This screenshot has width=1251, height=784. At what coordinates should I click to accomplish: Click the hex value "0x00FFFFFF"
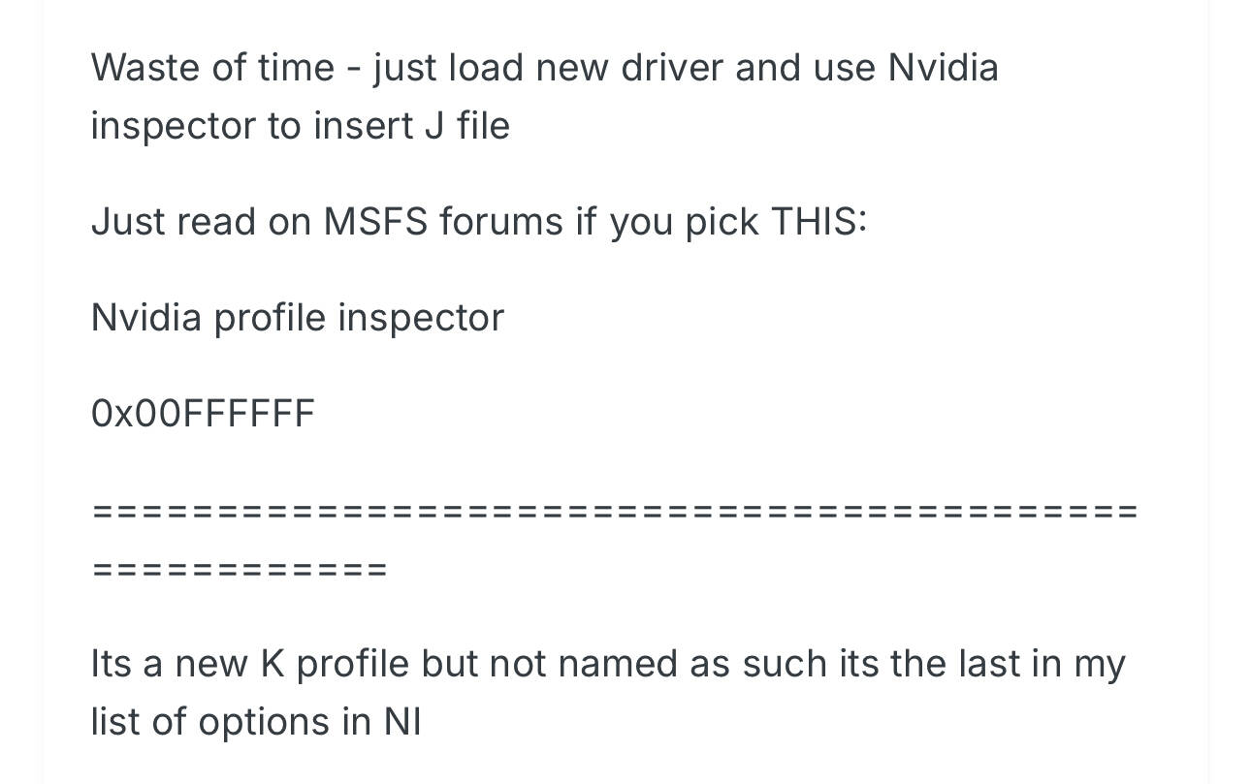204,414
